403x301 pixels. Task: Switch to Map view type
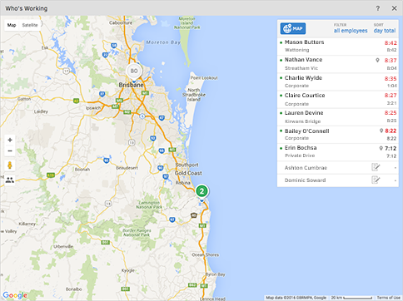(x=12, y=25)
